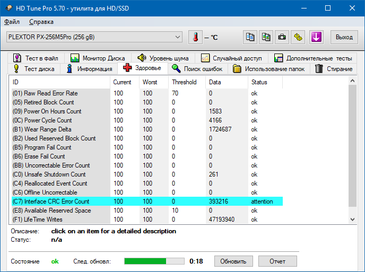The image size is (365, 272).
Task: Click the purple down-arrow icon
Action: (x=316, y=37)
